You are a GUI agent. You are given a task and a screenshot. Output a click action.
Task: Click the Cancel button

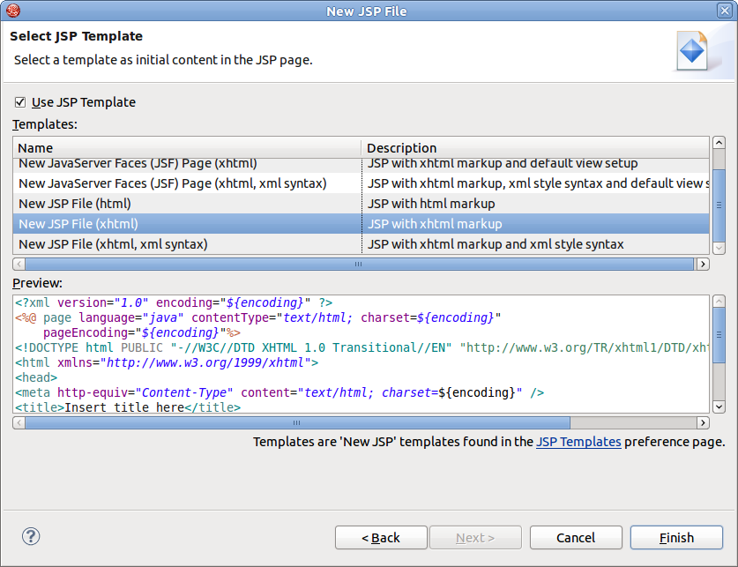pyautogui.click(x=576, y=537)
